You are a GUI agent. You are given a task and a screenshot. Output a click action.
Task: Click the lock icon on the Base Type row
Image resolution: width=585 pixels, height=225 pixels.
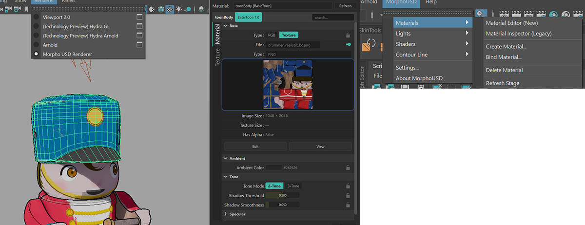click(348, 35)
